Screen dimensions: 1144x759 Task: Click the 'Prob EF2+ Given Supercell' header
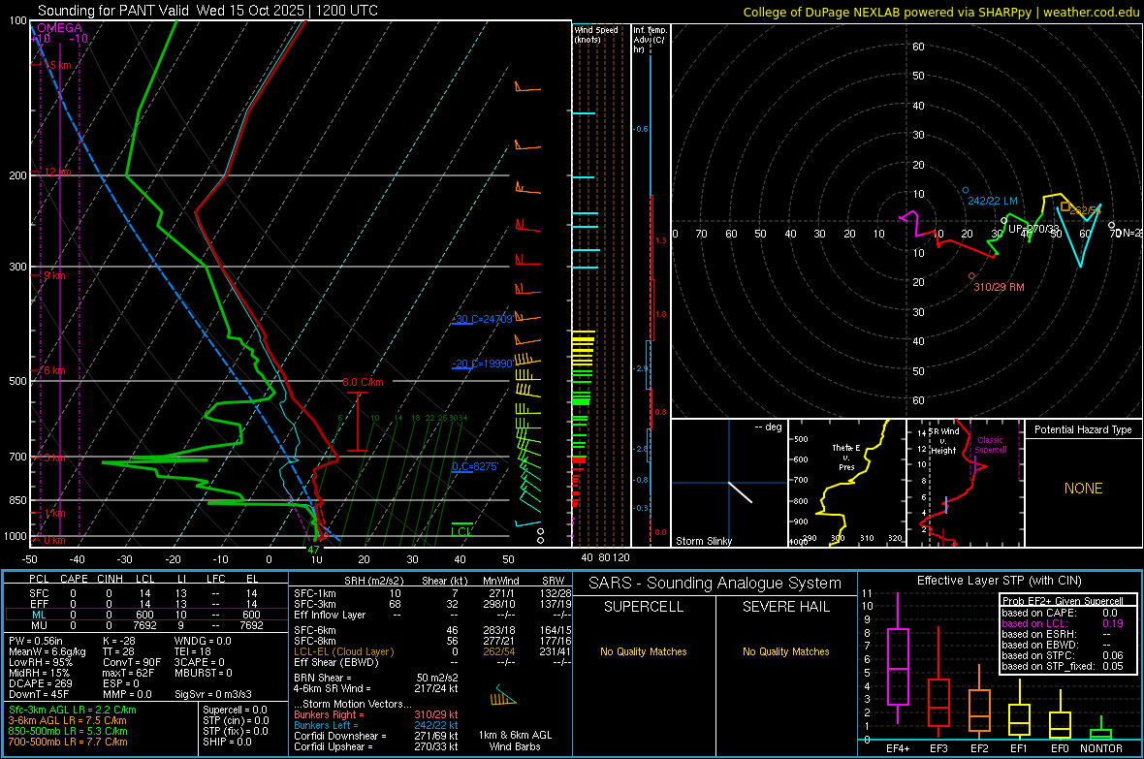point(1063,601)
